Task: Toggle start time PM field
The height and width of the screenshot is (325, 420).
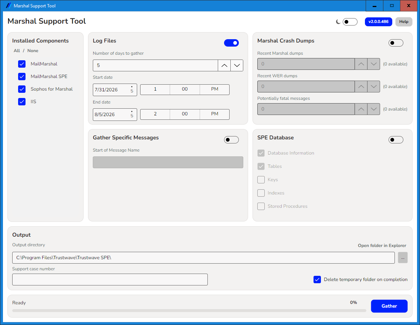Action: coord(214,89)
